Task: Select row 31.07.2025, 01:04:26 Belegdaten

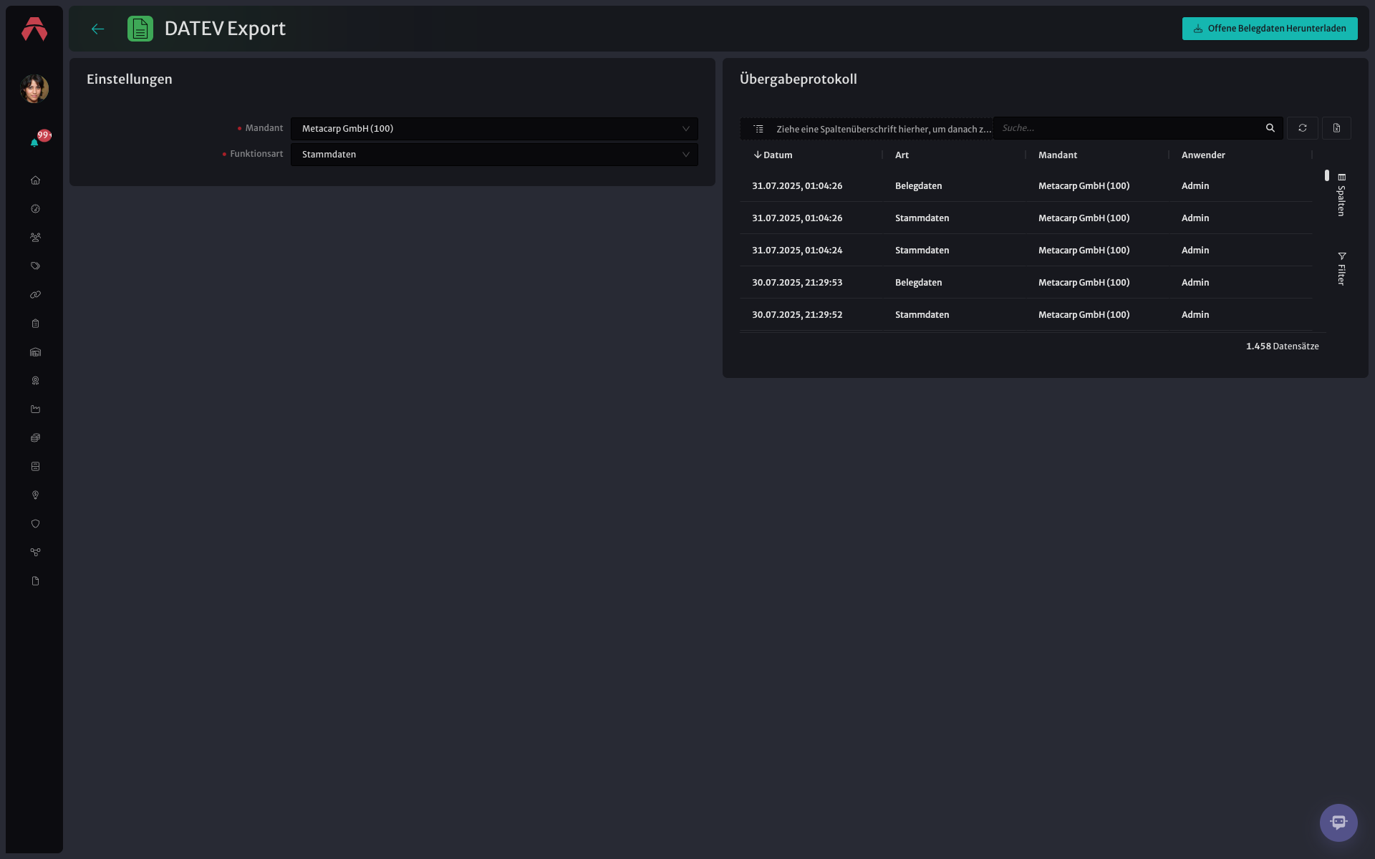Action: tap(1026, 186)
